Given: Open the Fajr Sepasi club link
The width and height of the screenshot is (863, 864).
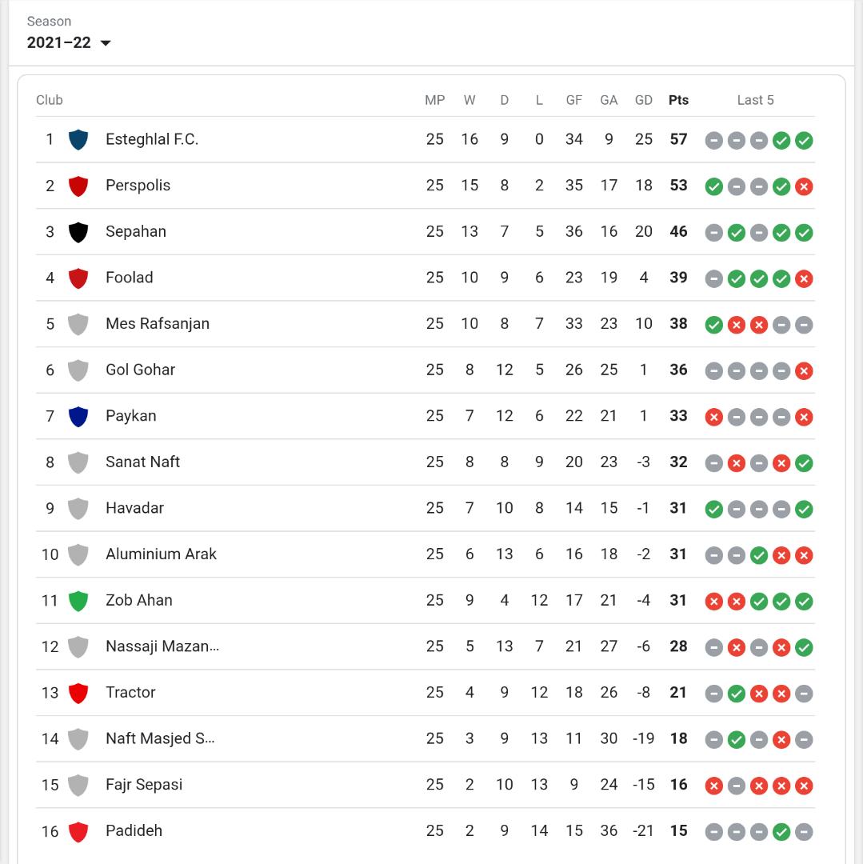Looking at the screenshot, I should 144,785.
